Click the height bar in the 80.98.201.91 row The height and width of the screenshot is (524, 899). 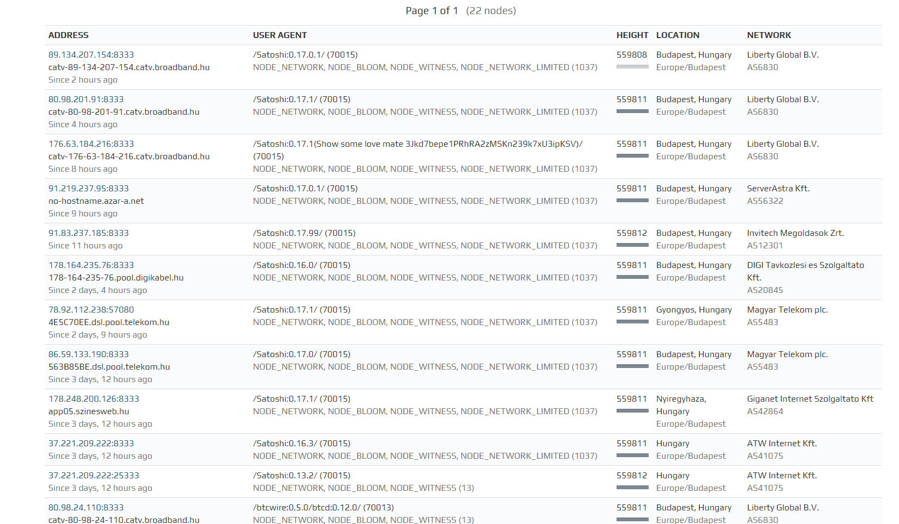click(x=632, y=111)
